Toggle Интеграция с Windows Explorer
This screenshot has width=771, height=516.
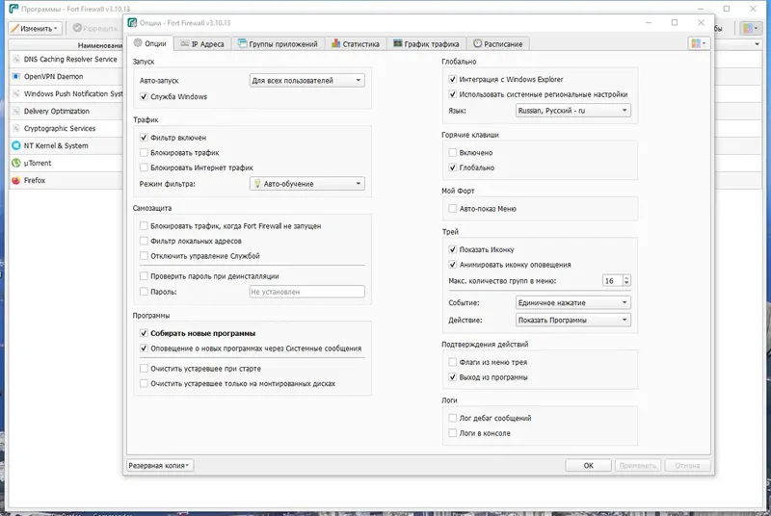452,79
